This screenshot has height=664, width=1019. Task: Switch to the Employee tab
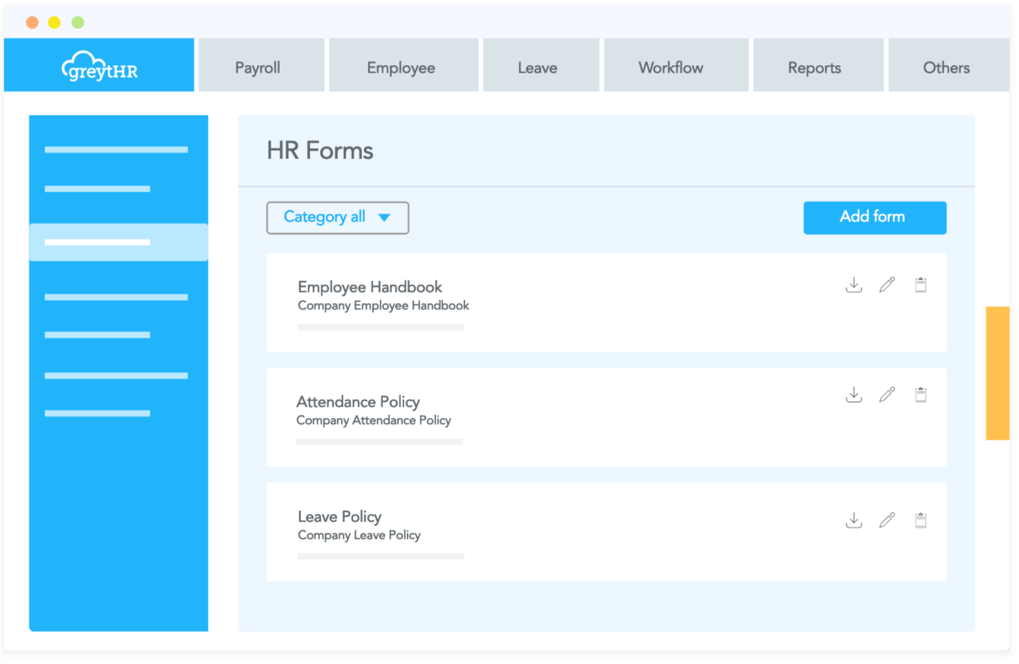pos(401,68)
